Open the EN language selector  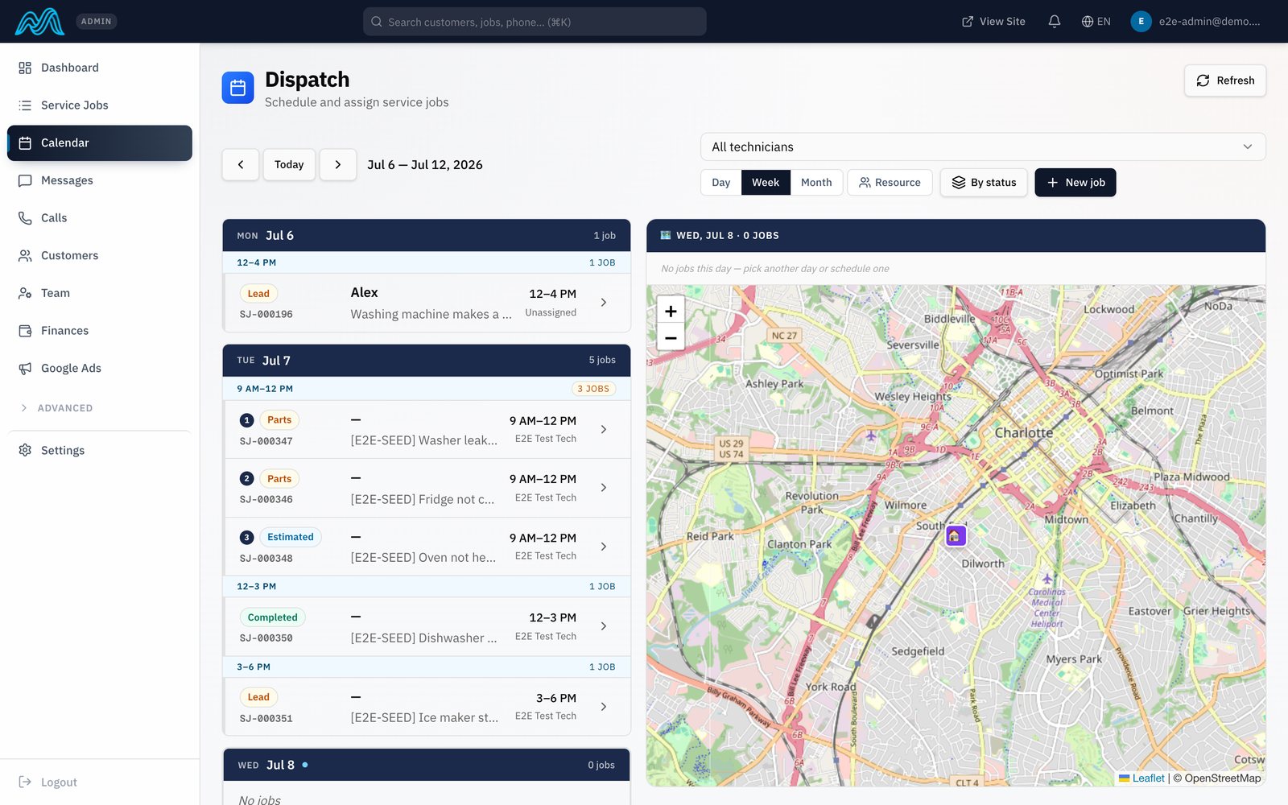[x=1096, y=22]
